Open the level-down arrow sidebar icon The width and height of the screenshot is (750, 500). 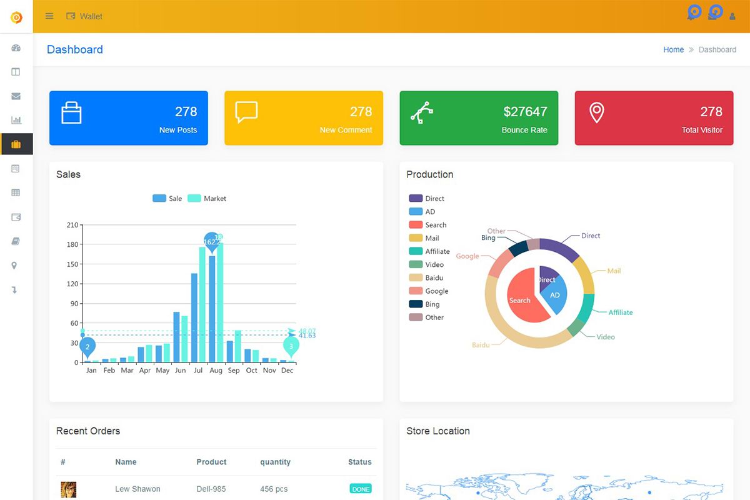tap(14, 290)
